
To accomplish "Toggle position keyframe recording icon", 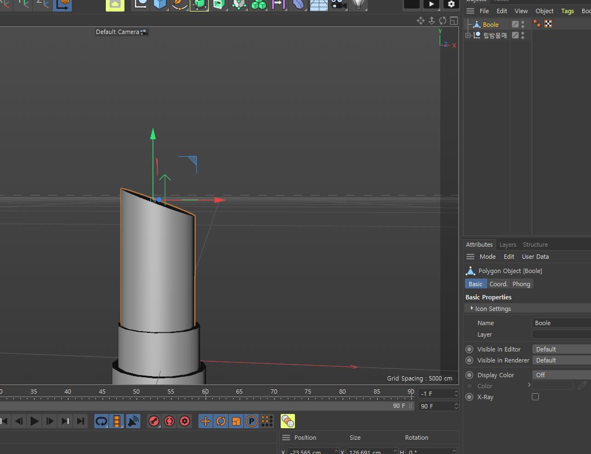I will click(x=206, y=421).
